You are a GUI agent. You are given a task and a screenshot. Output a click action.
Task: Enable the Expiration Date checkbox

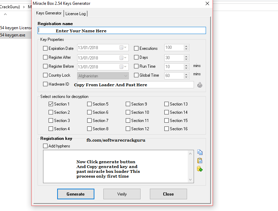[x=45, y=48]
